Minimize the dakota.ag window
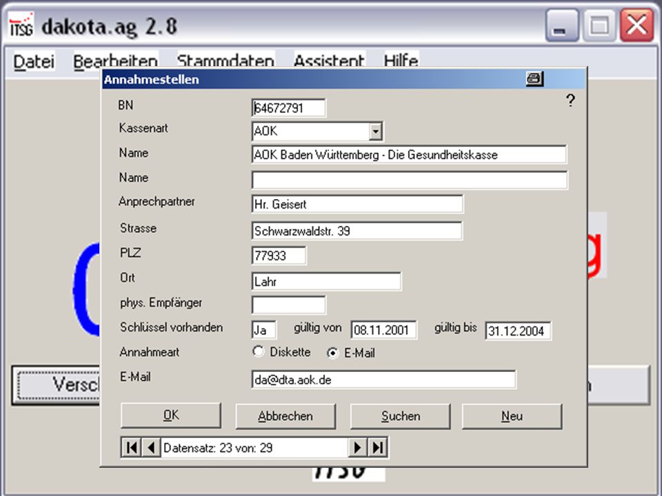The image size is (662, 496). (561, 25)
